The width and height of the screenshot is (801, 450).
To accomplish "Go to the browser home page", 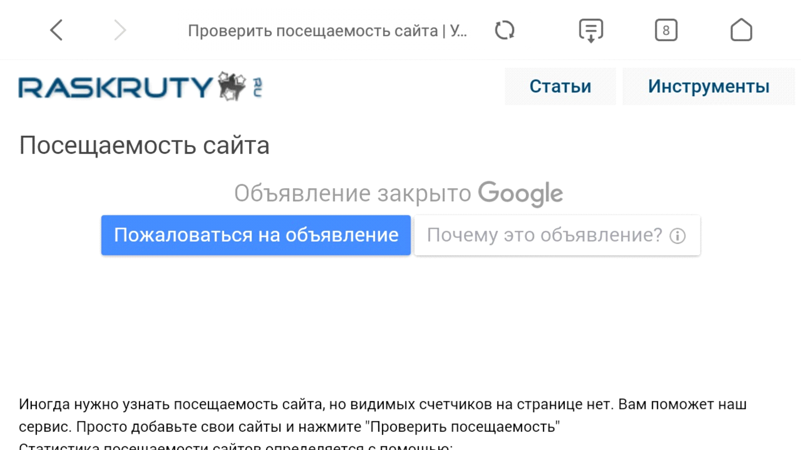I will [x=741, y=30].
